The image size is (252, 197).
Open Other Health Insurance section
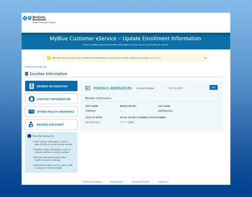coord(51,111)
